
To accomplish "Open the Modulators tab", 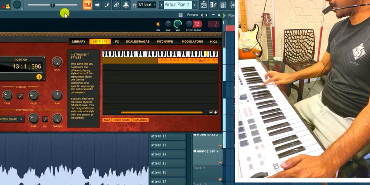I will (192, 42).
